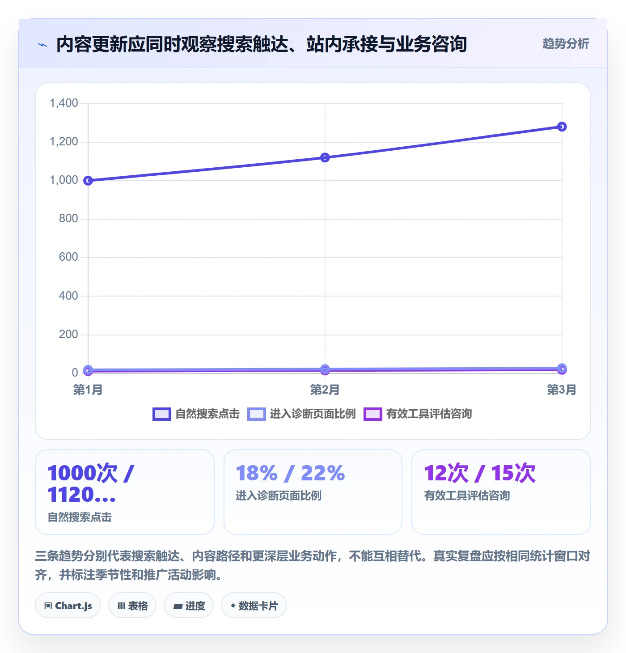Viewport: 626px width, 653px height.
Task: Click the 第3月 point on the bottom lines
Action: click(562, 369)
